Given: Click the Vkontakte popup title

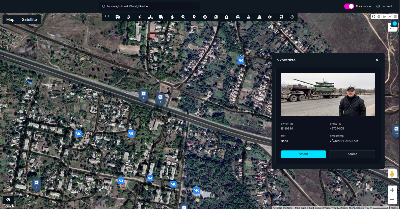Looking at the screenshot, I should pyautogui.click(x=286, y=60).
